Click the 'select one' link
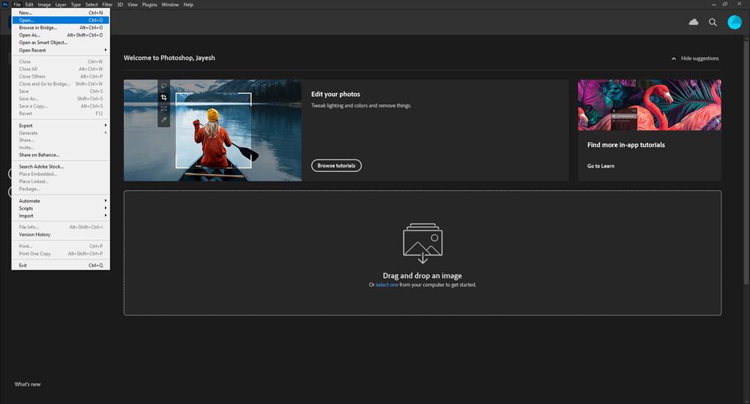Screen dimensions: 750x404 pyautogui.click(x=387, y=285)
